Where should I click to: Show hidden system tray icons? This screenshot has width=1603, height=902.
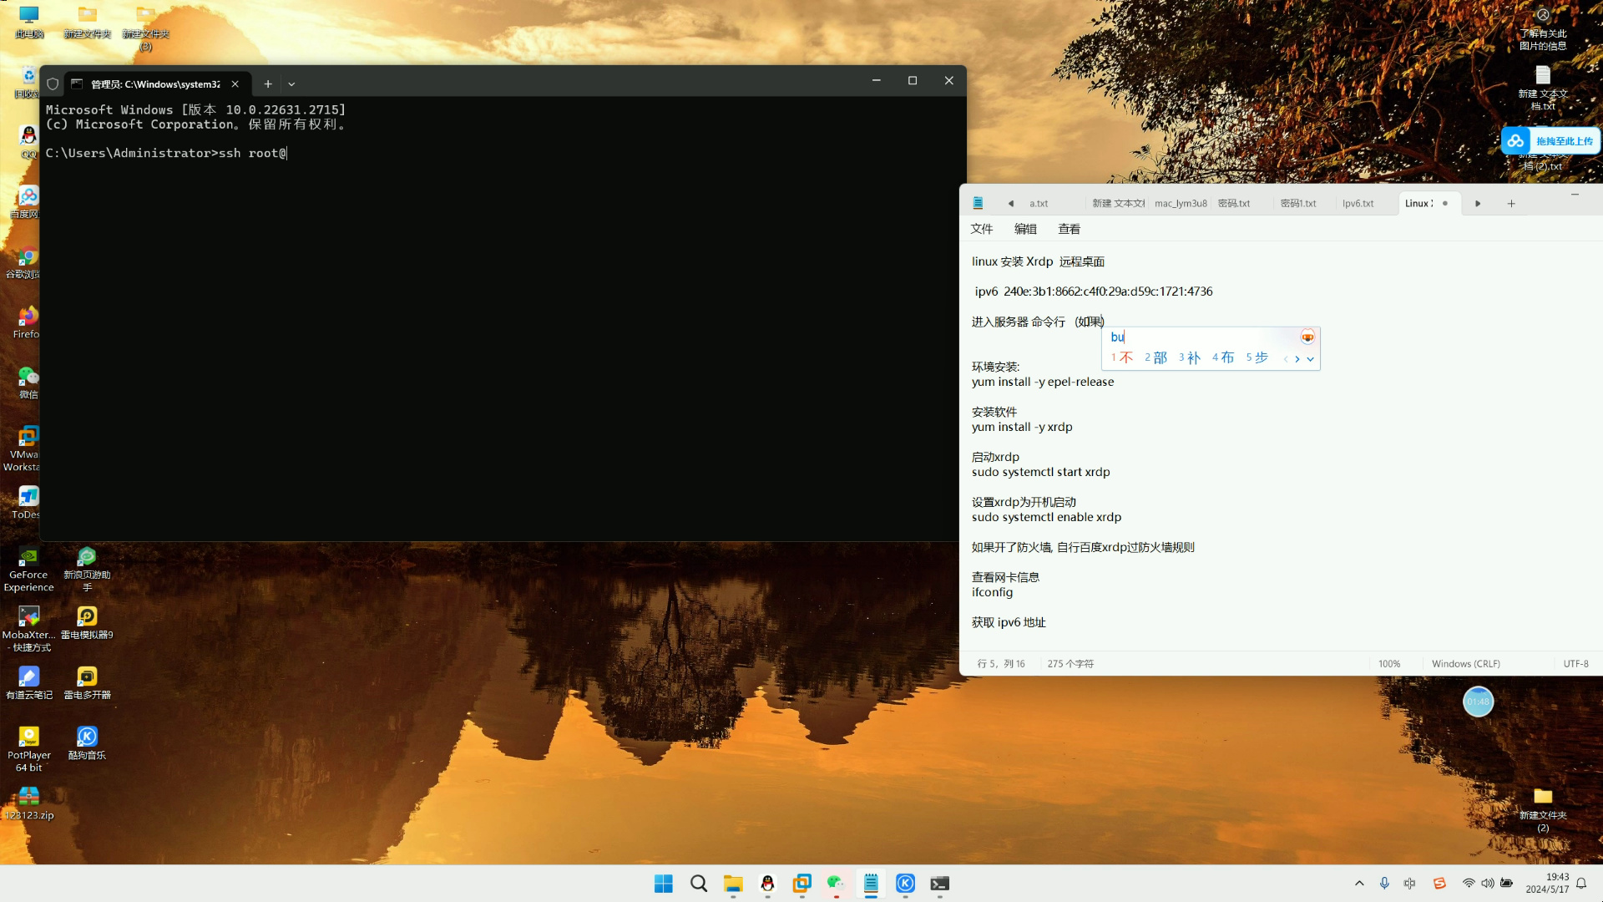click(x=1359, y=884)
